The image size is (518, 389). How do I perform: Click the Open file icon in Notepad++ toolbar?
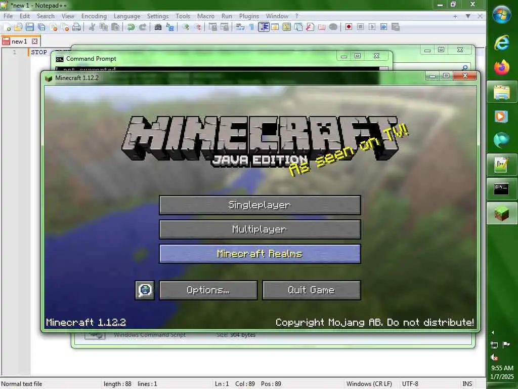(18, 27)
